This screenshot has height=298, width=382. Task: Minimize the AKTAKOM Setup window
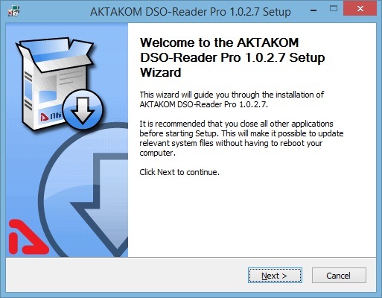[313, 10]
